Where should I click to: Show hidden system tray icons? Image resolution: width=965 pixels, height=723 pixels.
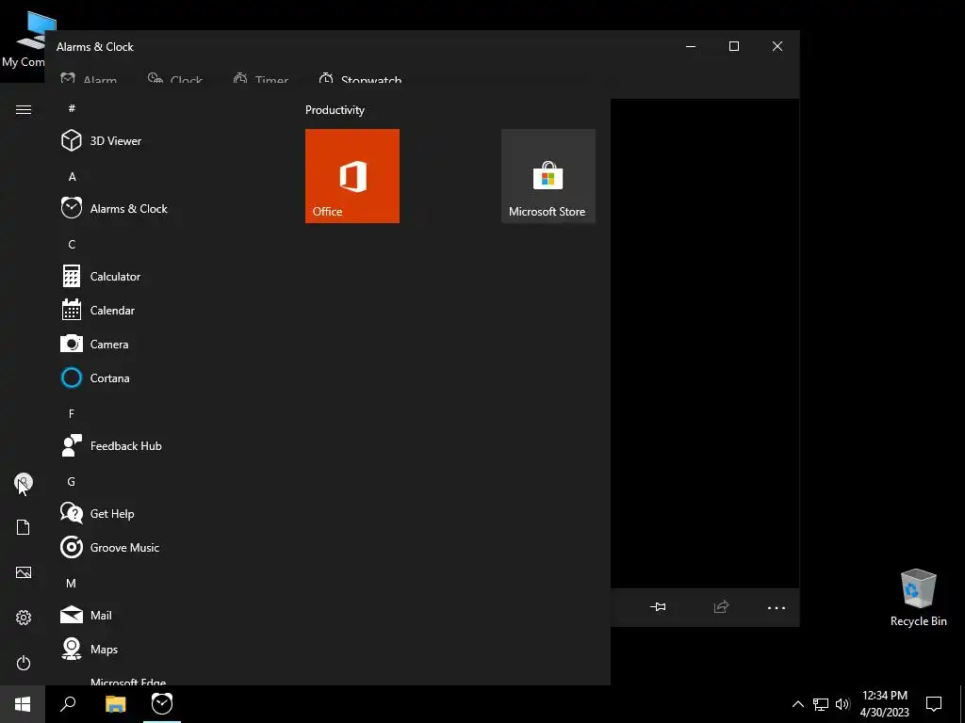tap(797, 704)
